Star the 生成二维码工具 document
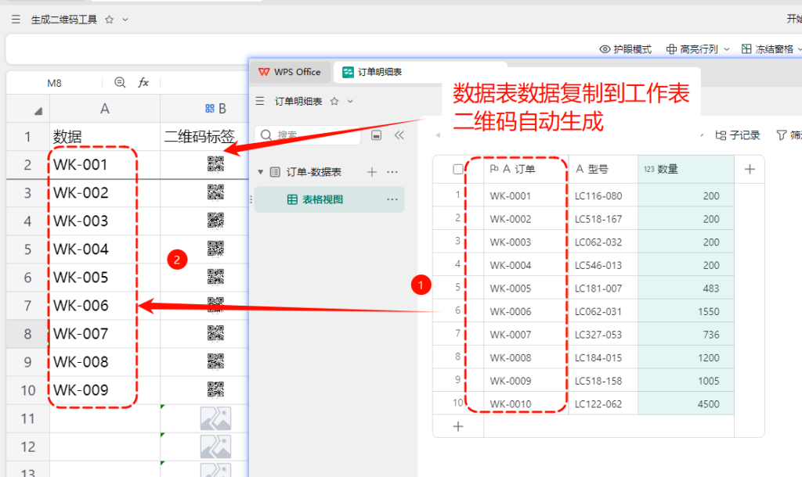Screen dimensions: 802x477 109,20
